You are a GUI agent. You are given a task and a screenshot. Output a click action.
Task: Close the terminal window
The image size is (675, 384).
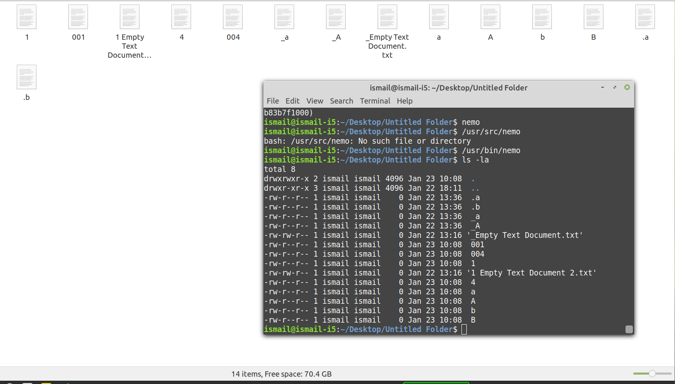coord(627,87)
